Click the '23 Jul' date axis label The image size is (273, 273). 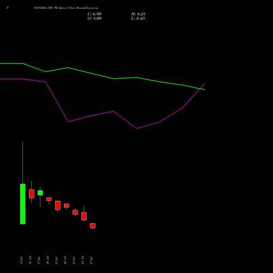click(x=74, y=260)
